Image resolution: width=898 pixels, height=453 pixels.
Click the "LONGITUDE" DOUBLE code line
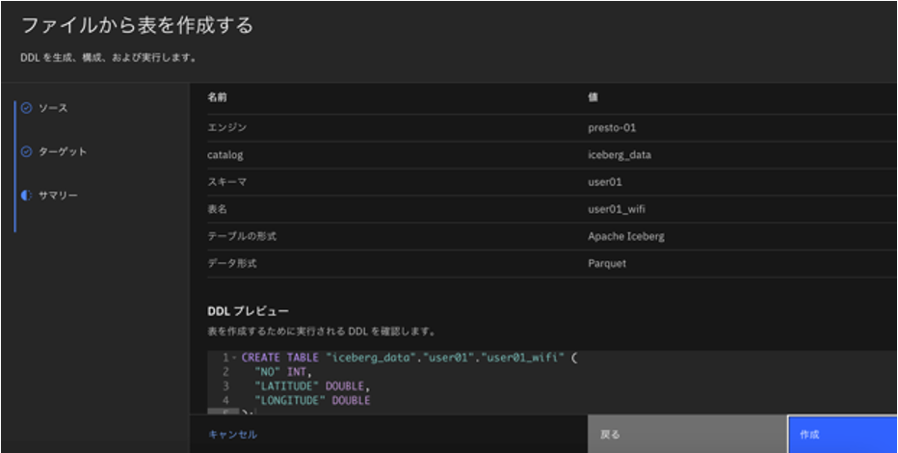pos(312,400)
